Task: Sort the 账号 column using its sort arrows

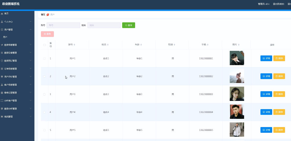Action: click(x=74, y=45)
